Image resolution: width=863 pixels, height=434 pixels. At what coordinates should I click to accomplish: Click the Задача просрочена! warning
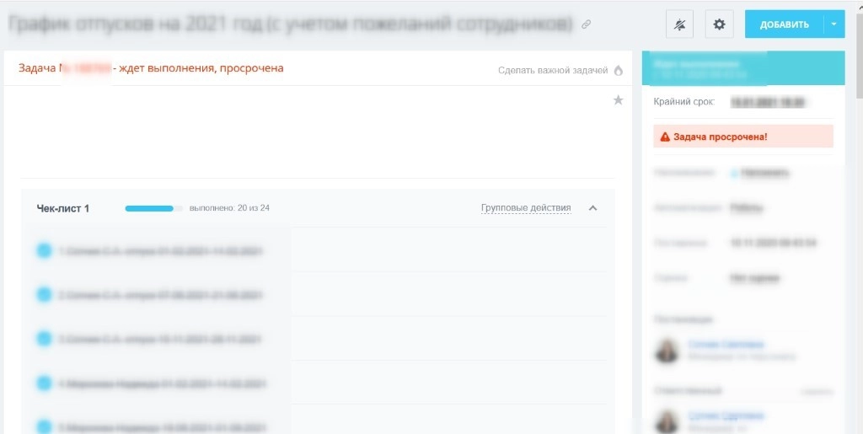(743, 137)
